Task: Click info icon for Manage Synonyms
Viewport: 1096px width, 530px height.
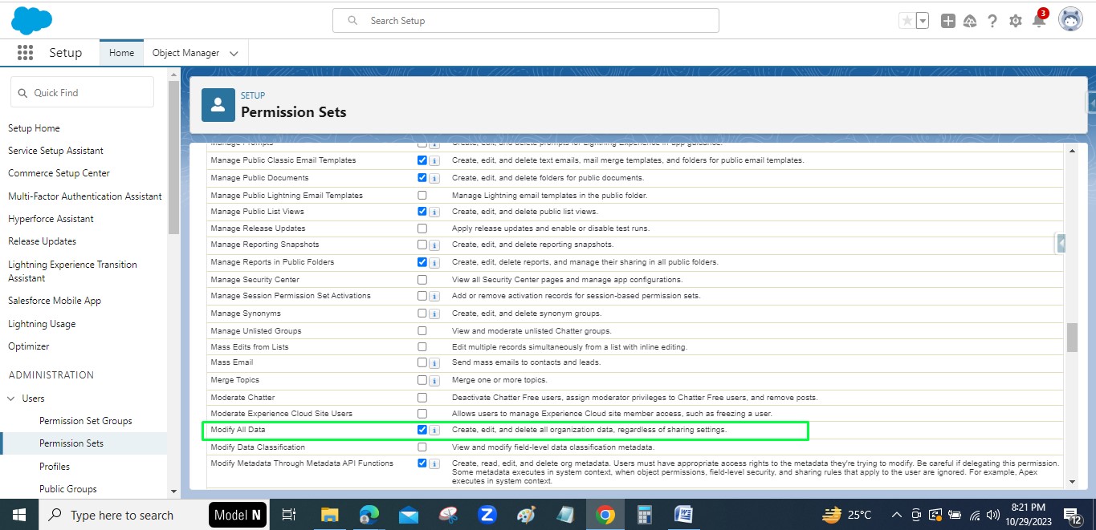Action: tap(434, 314)
